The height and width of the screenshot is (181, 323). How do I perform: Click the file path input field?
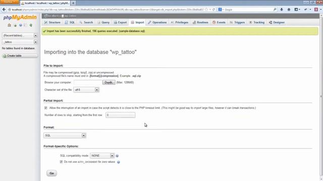(88, 82)
